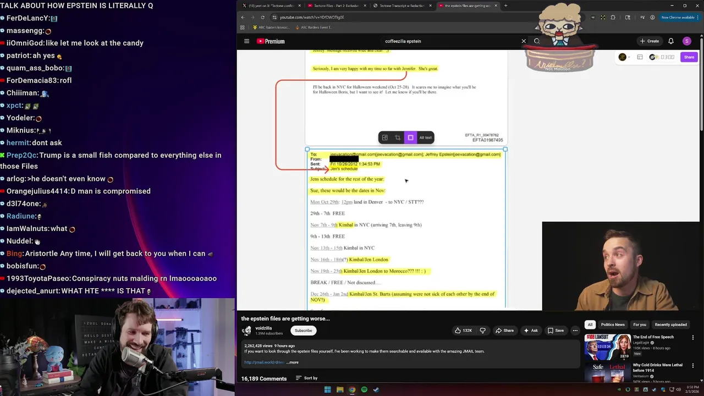Open File Explorer from taskbar

tap(340, 390)
